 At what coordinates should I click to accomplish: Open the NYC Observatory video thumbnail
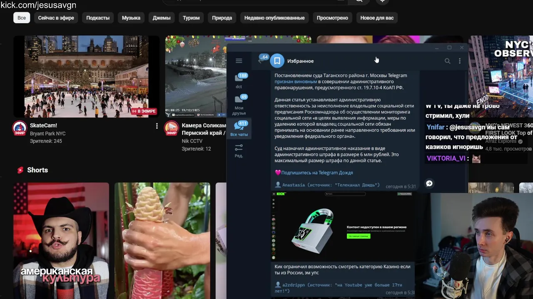[x=501, y=71]
